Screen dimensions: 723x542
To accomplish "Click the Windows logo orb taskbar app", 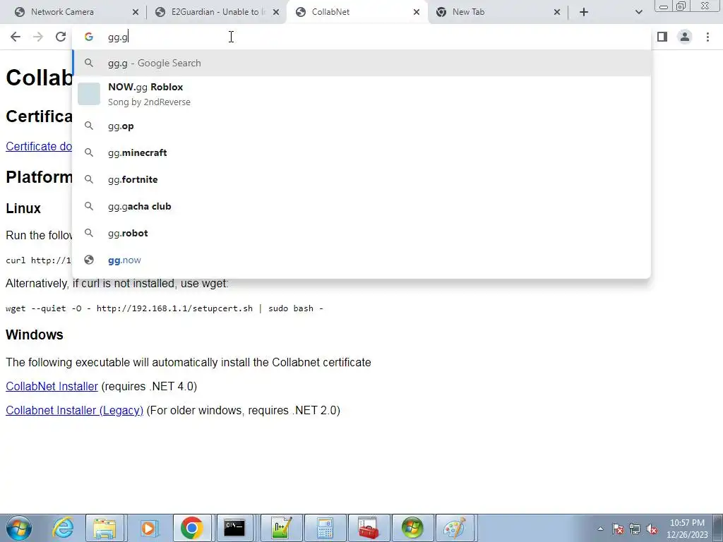I will coord(412,528).
